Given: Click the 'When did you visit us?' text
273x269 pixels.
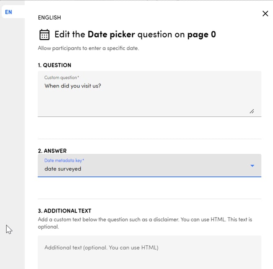Looking at the screenshot, I should tap(73, 86).
